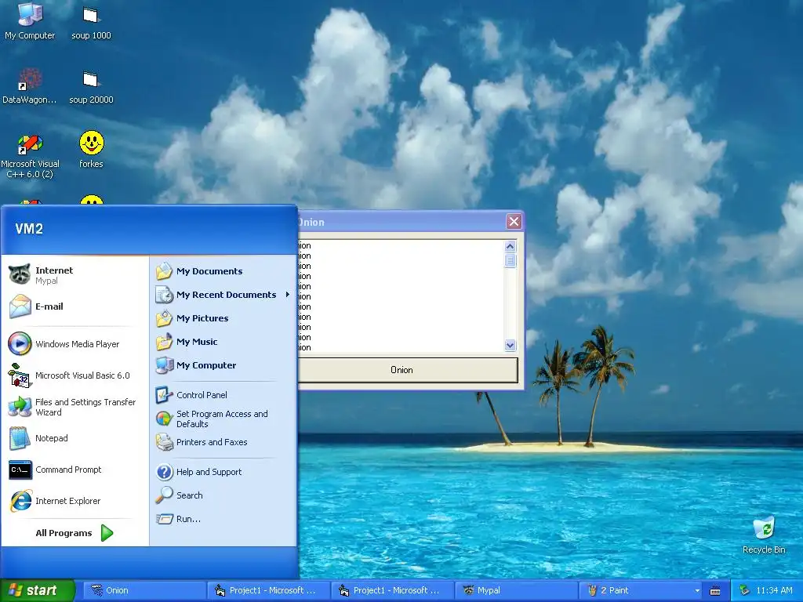Open Help and Support

click(x=223, y=471)
